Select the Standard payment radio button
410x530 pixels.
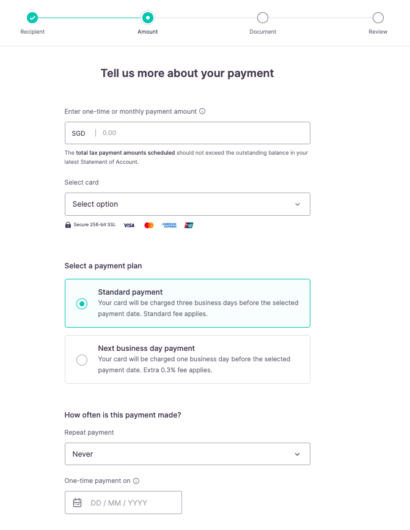tap(82, 304)
